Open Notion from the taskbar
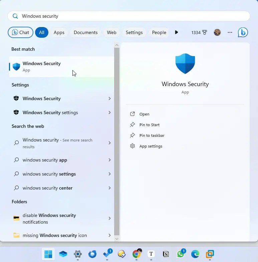This screenshot has width=258, height=262. click(166, 254)
